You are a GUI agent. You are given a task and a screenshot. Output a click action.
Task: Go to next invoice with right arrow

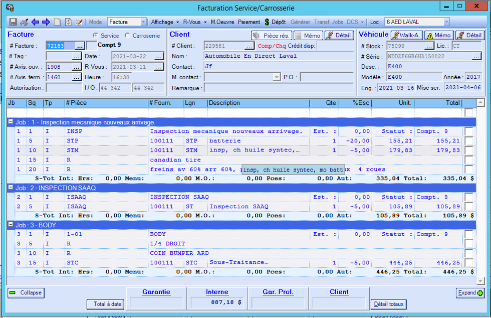click(46, 22)
